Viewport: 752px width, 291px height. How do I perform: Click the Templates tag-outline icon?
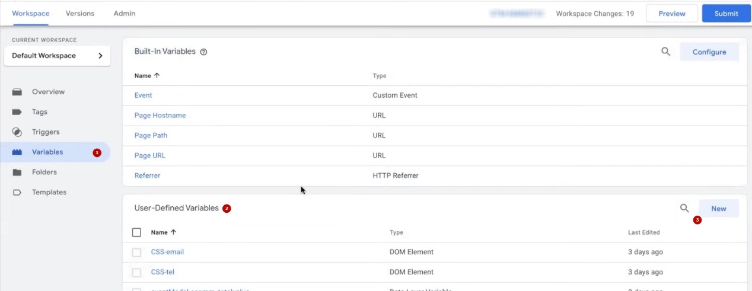pyautogui.click(x=17, y=193)
